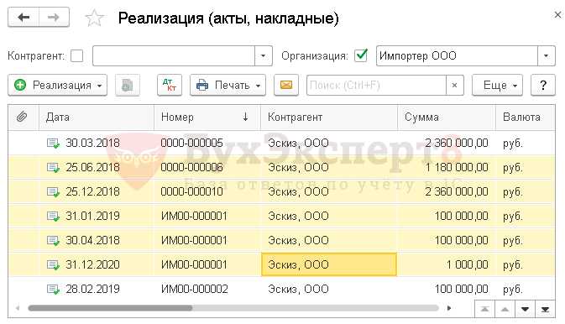Viewport: 565px width, 324px height.
Task: Focus the Поиск (Ctrl+F) search field
Action: [376, 86]
